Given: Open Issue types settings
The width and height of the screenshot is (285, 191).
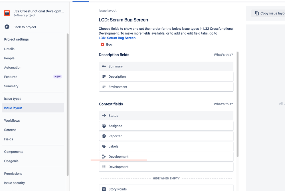Looking at the screenshot, I should pyautogui.click(x=13, y=98).
